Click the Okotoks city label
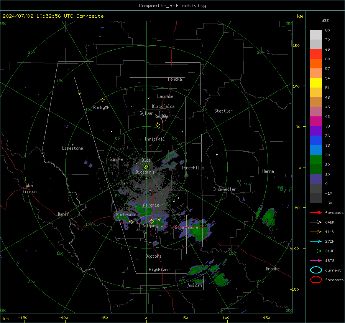 click(153, 256)
